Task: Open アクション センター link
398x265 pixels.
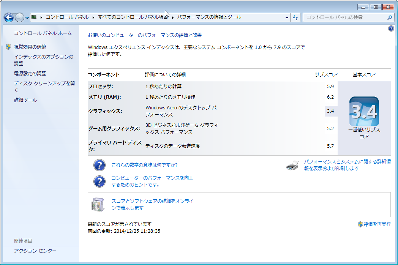Action: point(35,251)
